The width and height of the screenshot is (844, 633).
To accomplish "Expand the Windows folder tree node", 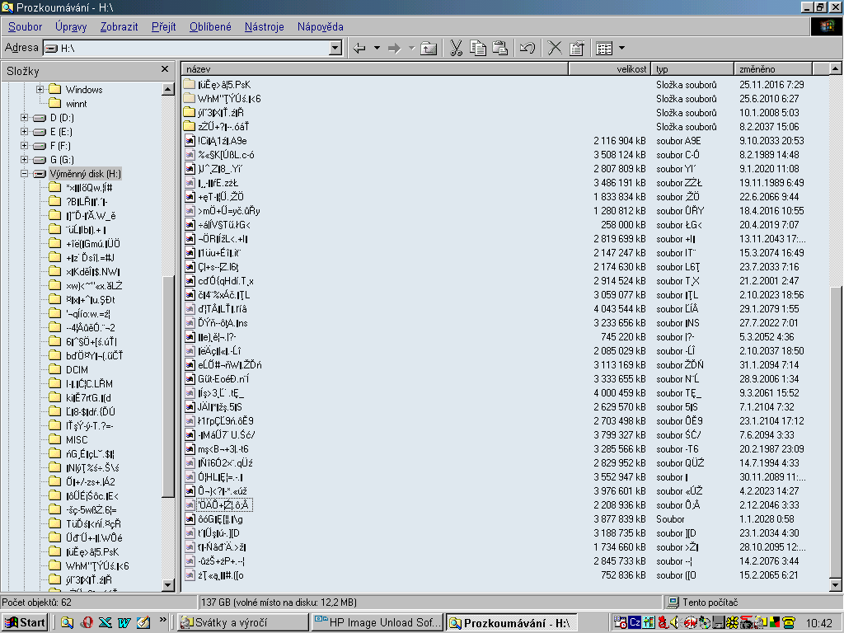I will [40, 89].
